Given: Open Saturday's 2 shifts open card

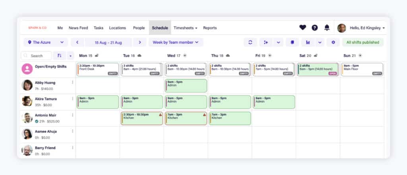Looking at the screenshot, I should pyautogui.click(x=318, y=69).
